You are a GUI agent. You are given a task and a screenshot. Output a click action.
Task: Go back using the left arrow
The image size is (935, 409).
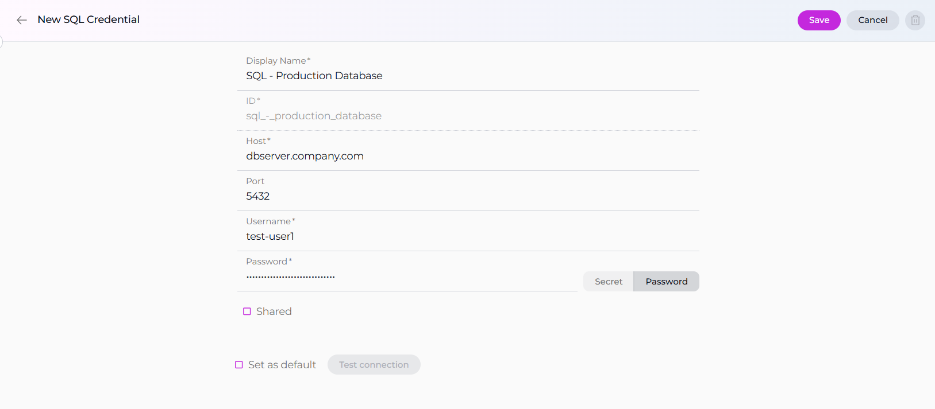point(22,20)
